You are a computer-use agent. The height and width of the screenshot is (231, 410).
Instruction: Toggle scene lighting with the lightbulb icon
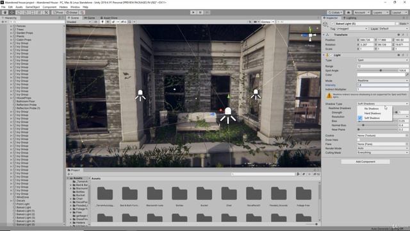(102, 22)
